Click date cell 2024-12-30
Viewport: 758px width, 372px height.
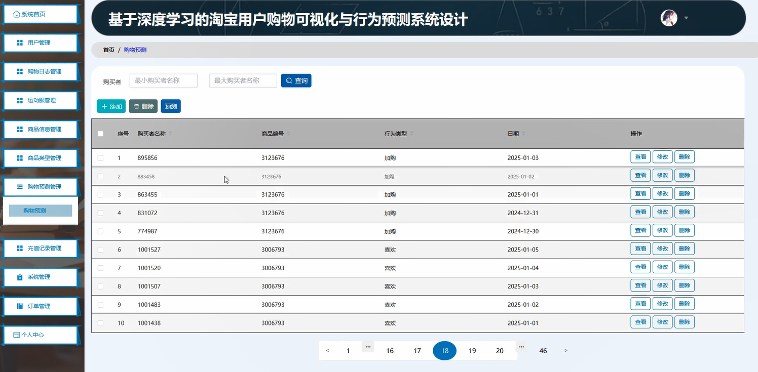click(523, 231)
